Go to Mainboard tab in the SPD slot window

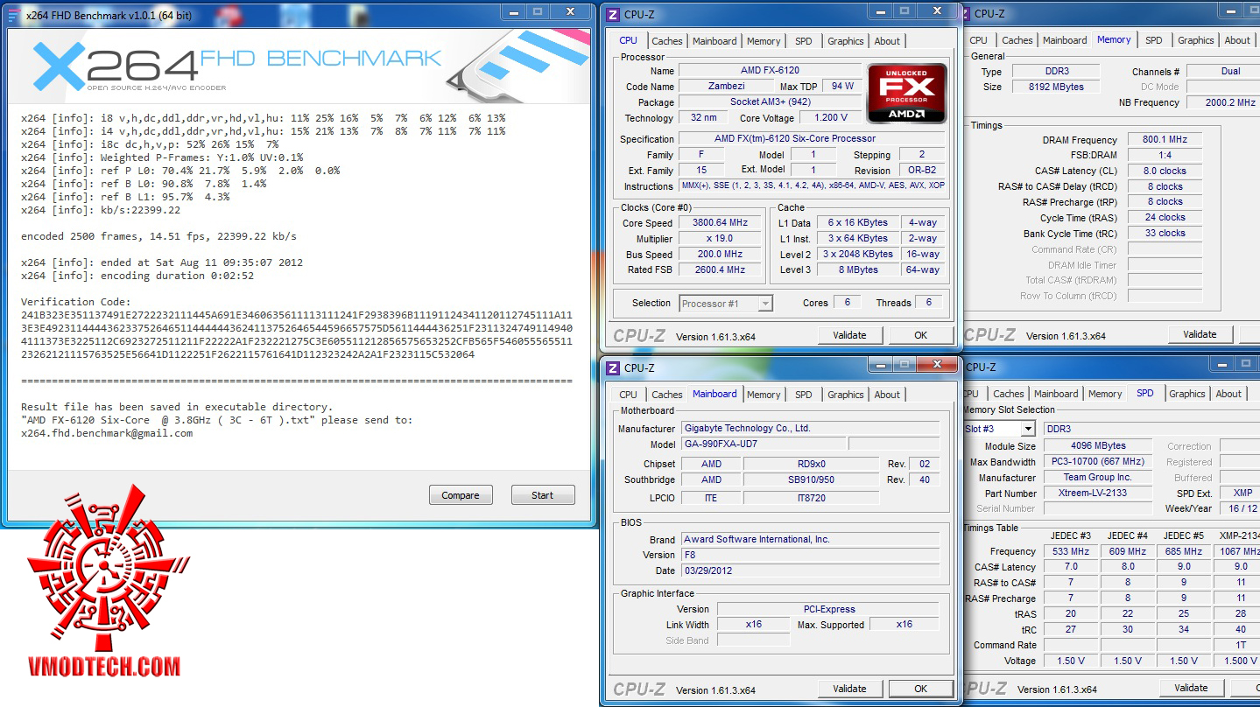point(1056,394)
